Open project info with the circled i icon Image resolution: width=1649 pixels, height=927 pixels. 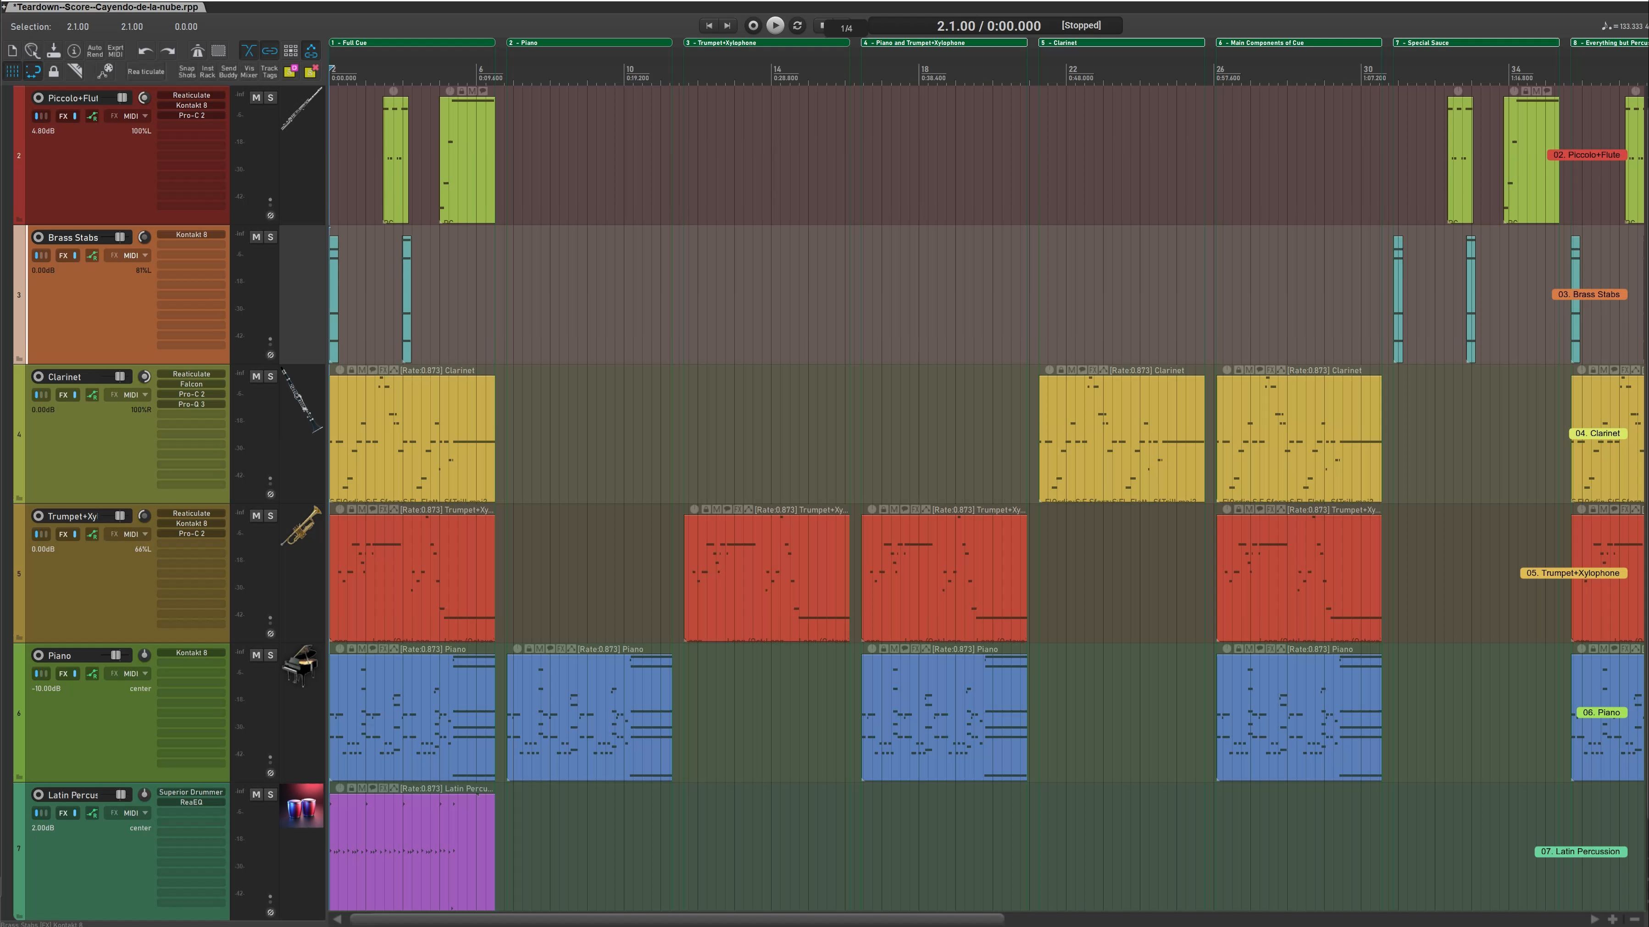[x=74, y=50]
